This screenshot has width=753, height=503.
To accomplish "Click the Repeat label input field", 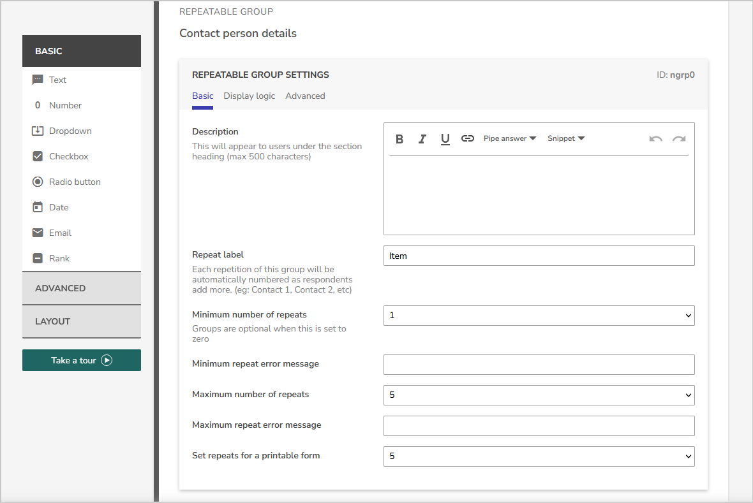I will tap(539, 256).
